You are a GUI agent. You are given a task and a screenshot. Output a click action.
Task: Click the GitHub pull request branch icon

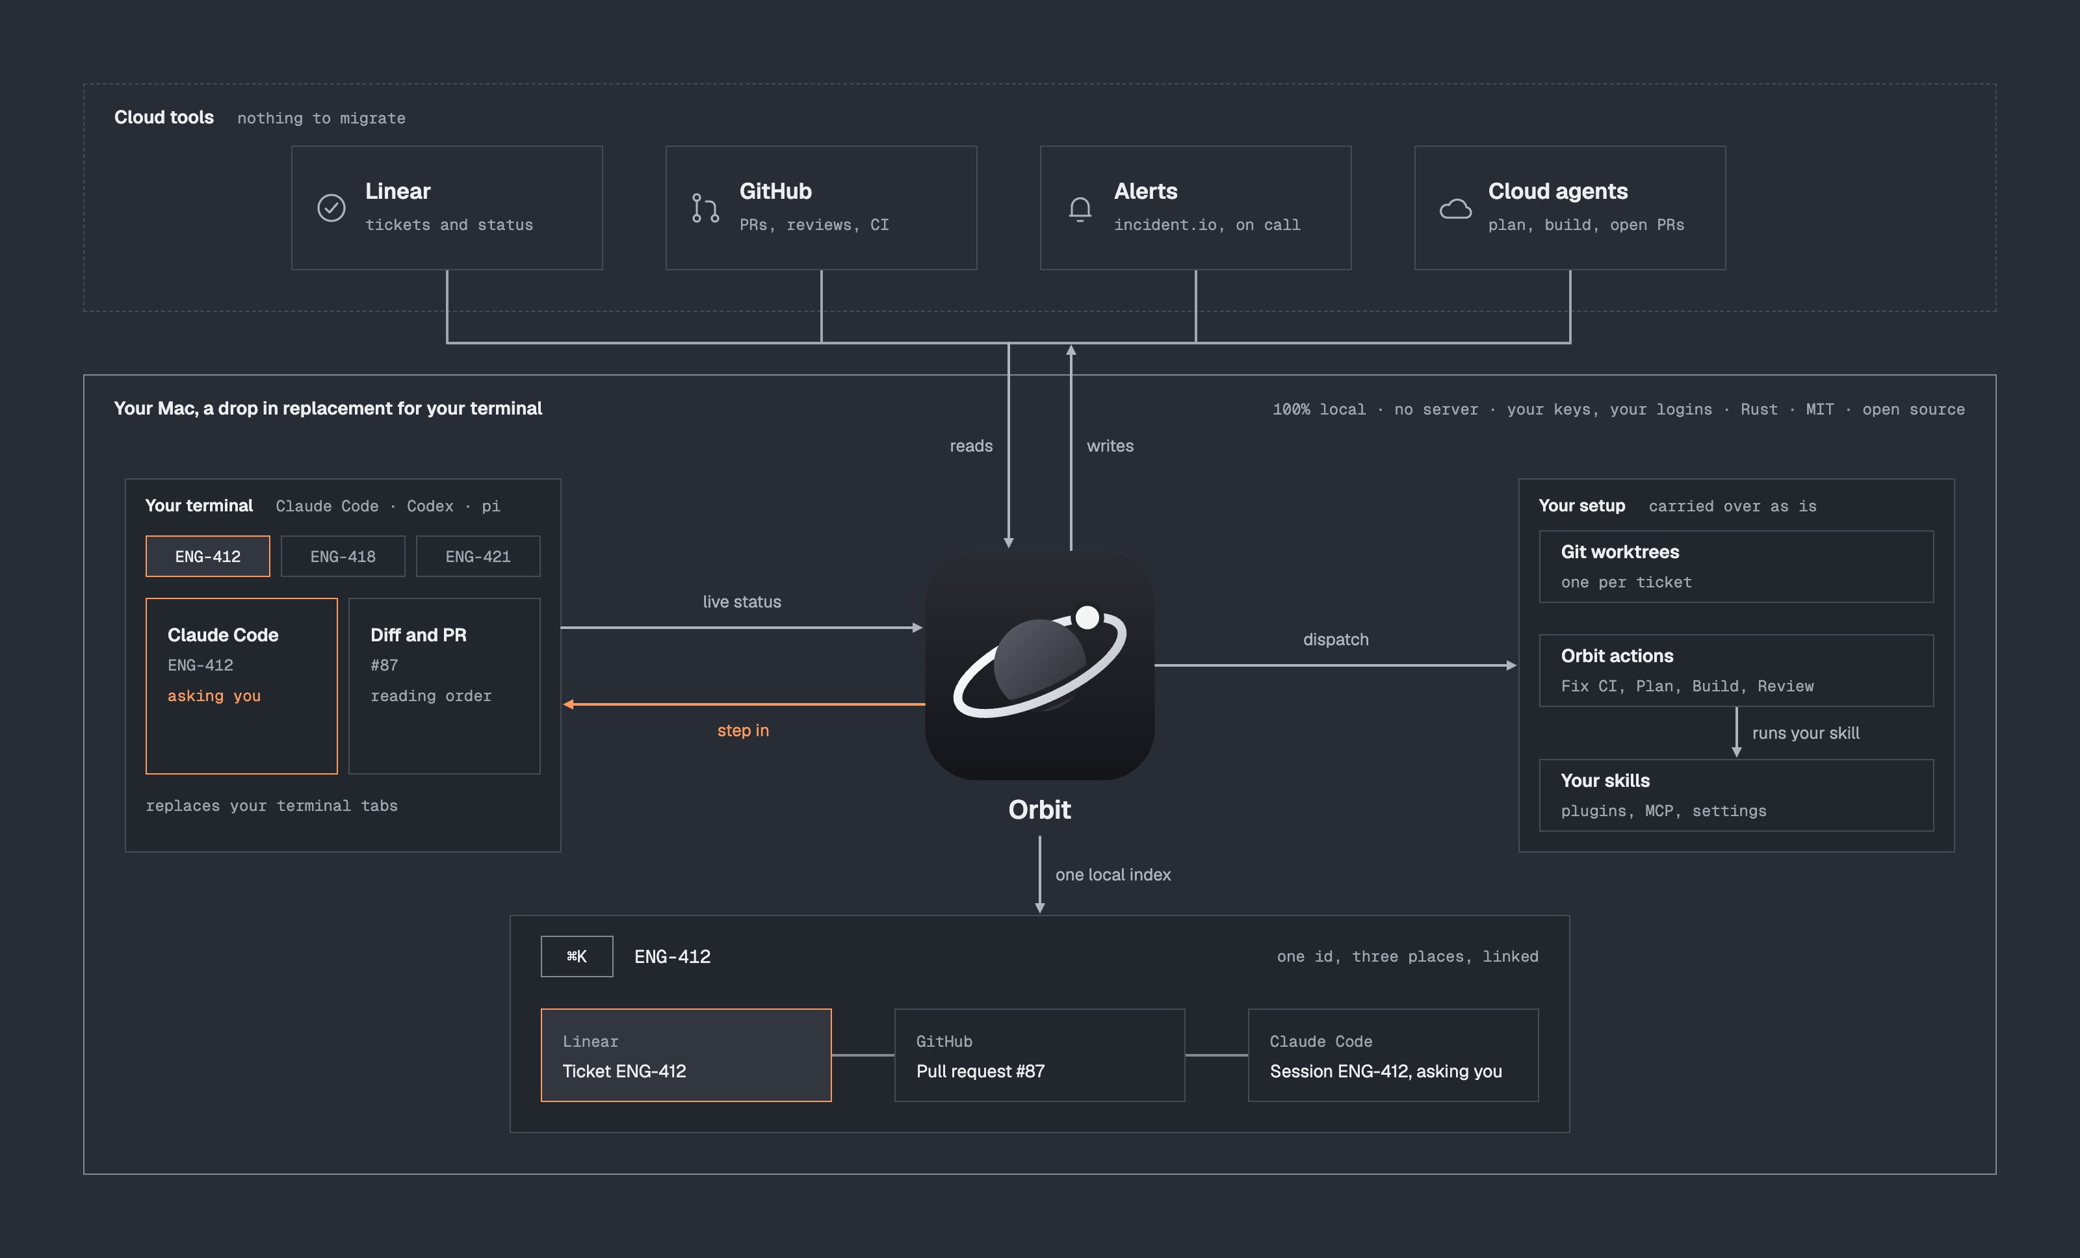point(705,207)
